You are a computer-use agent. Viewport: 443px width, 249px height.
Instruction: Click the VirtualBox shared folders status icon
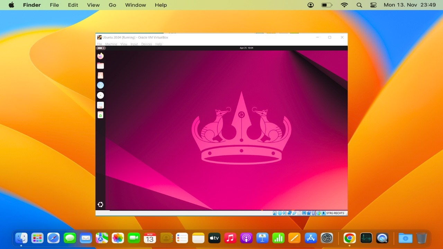click(299, 213)
